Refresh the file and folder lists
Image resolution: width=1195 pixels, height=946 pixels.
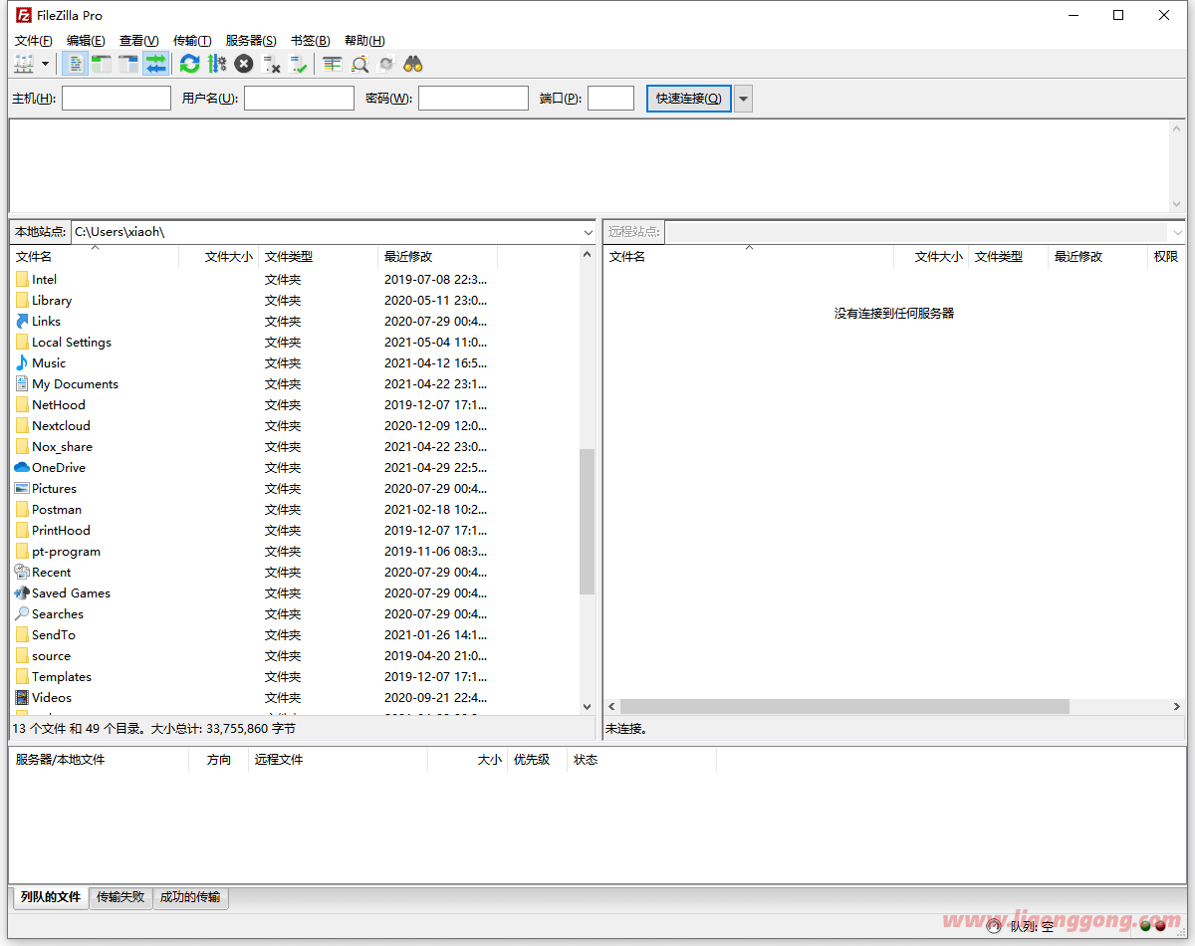[x=189, y=64]
